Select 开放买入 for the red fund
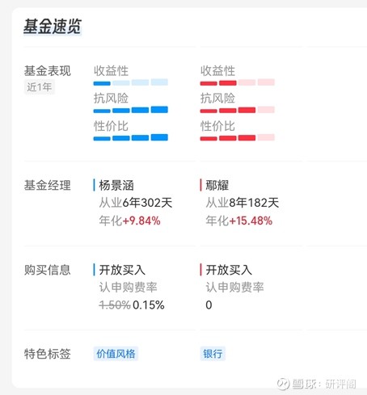Screen dimensions: 367x395 229,270
